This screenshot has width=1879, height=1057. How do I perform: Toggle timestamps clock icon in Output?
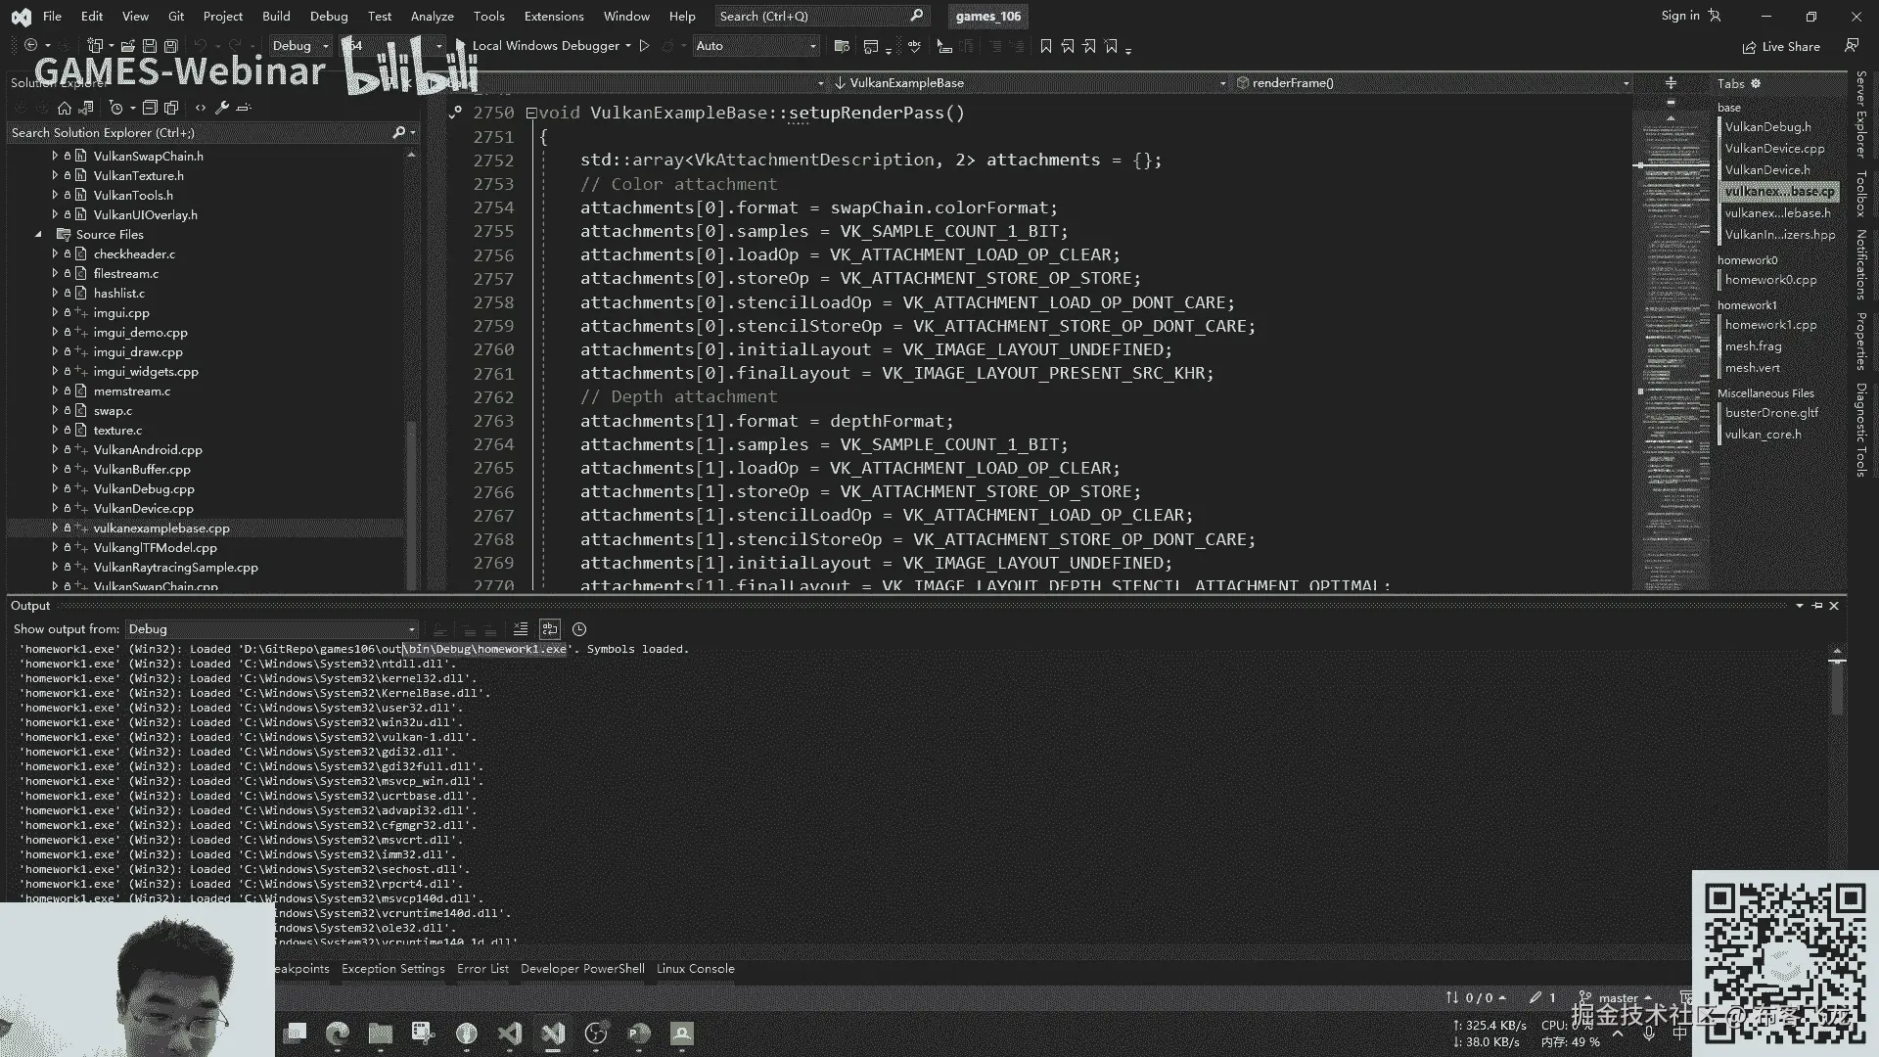coord(579,629)
